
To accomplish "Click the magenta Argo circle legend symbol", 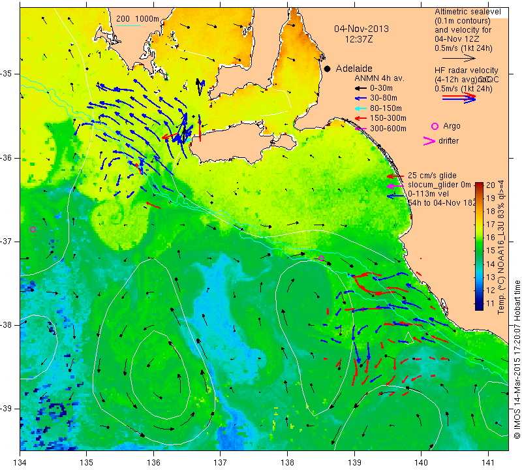I will (435, 126).
